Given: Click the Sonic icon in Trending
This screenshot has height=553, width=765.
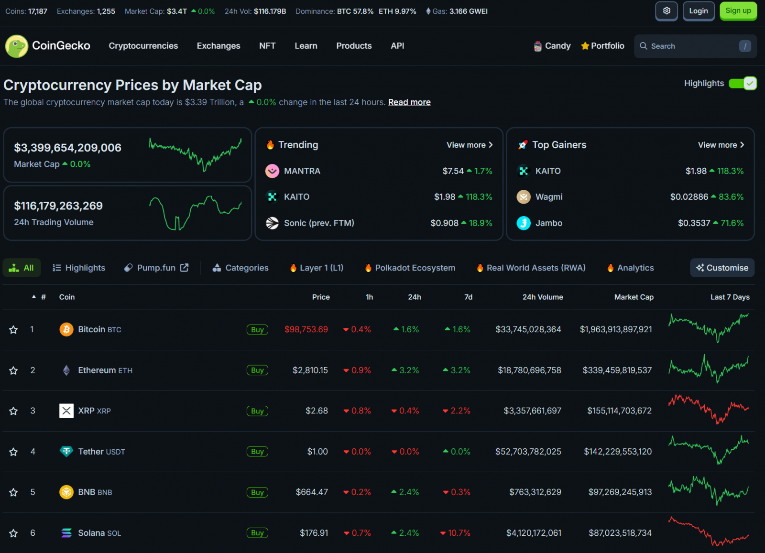Looking at the screenshot, I should tap(273, 223).
